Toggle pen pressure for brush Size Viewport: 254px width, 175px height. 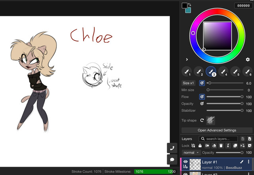202,83
